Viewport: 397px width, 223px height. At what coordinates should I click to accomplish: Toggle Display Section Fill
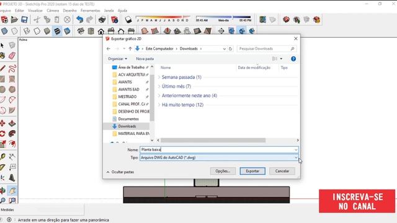[252, 31]
